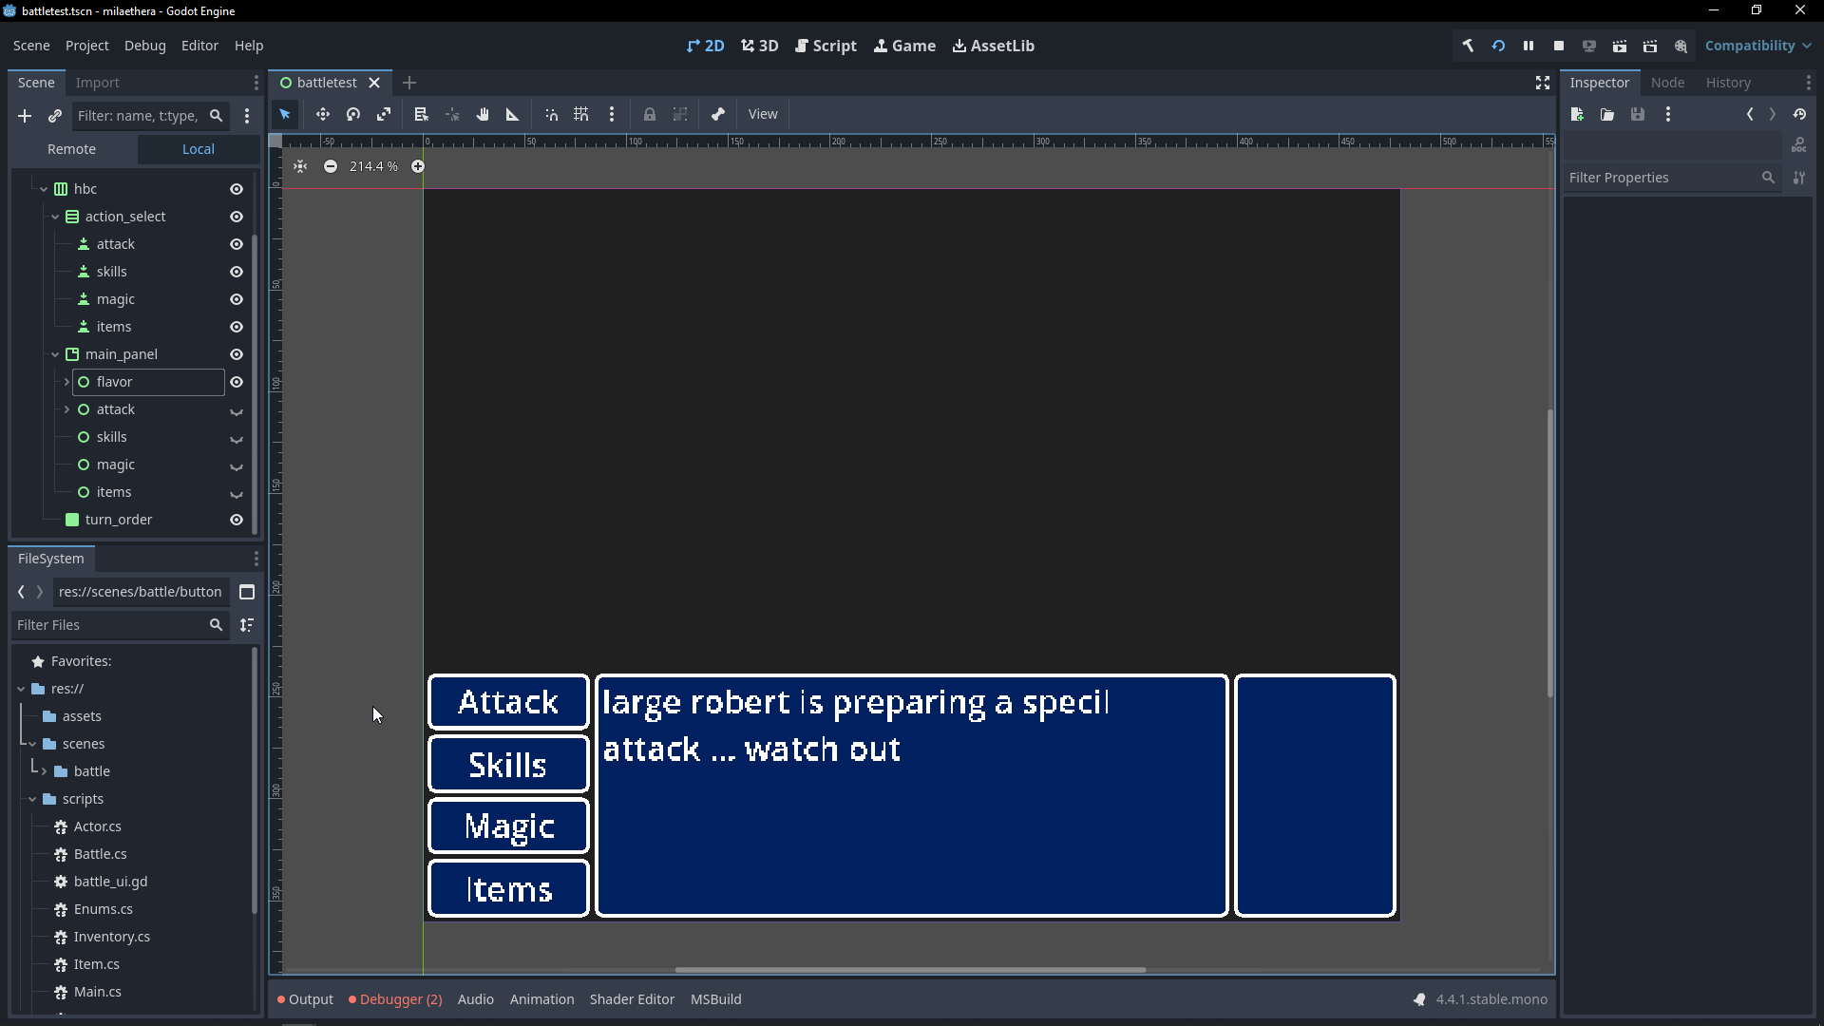Pick the Ruler measurement tool
This screenshot has height=1026, width=1824.
click(x=513, y=114)
